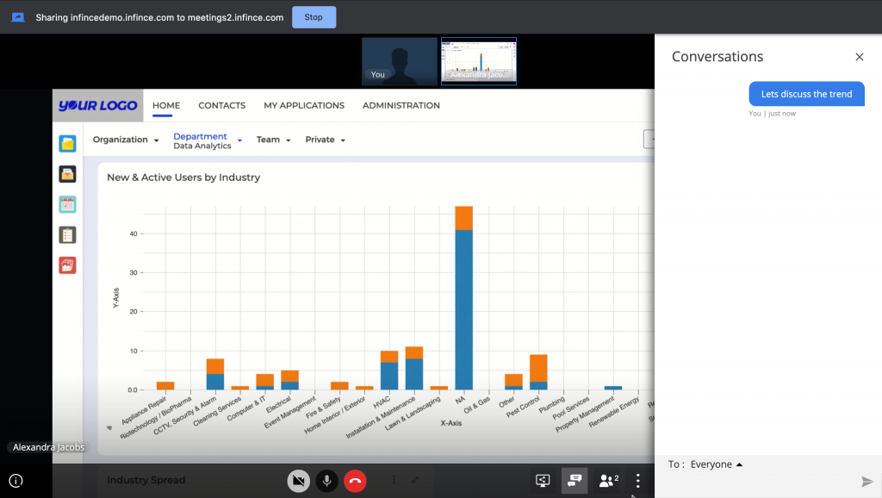This screenshot has height=498, width=882.
Task: Open the CONTACTS tab
Action: coord(221,105)
